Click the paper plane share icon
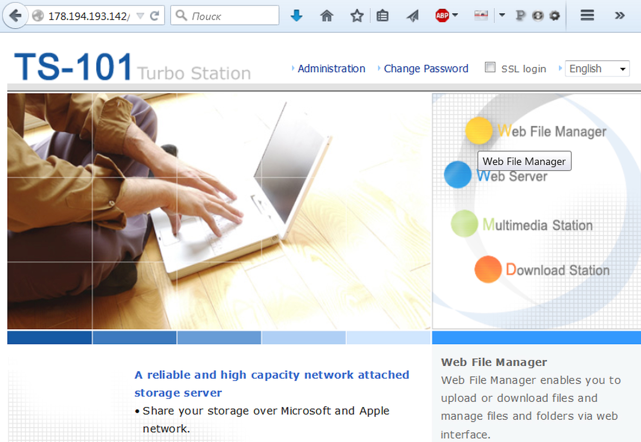 [413, 16]
